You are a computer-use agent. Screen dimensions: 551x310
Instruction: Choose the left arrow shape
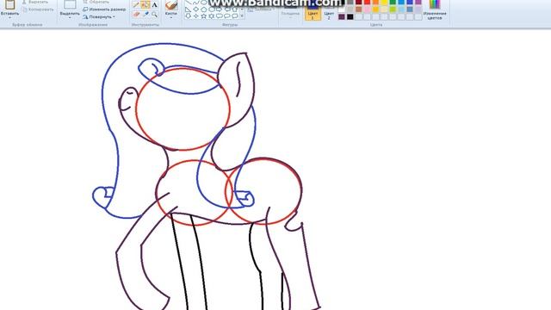227,9
